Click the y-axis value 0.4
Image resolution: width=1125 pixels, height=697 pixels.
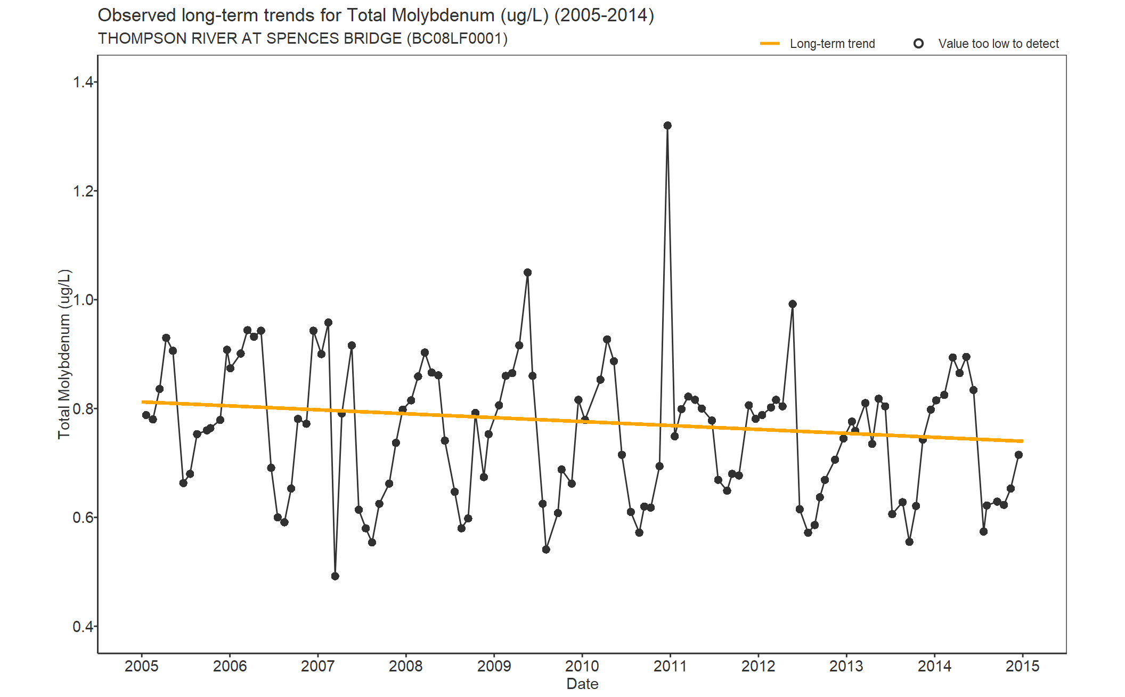click(83, 627)
